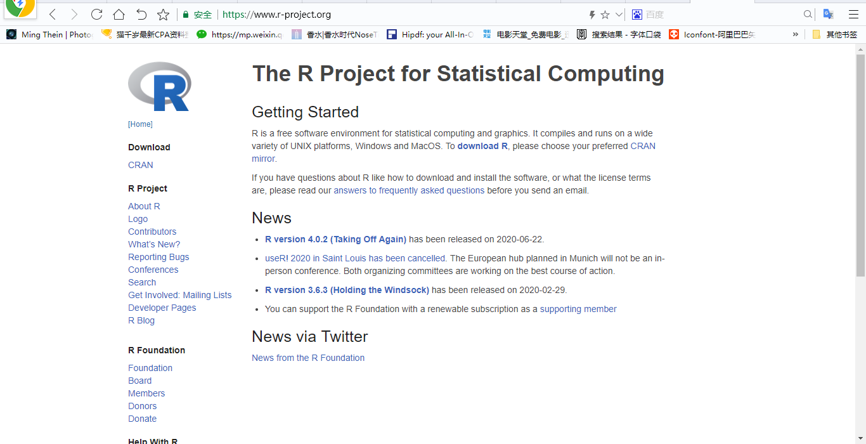The width and height of the screenshot is (866, 444).
Task: Click the News via Twitter heading
Action: (x=309, y=336)
